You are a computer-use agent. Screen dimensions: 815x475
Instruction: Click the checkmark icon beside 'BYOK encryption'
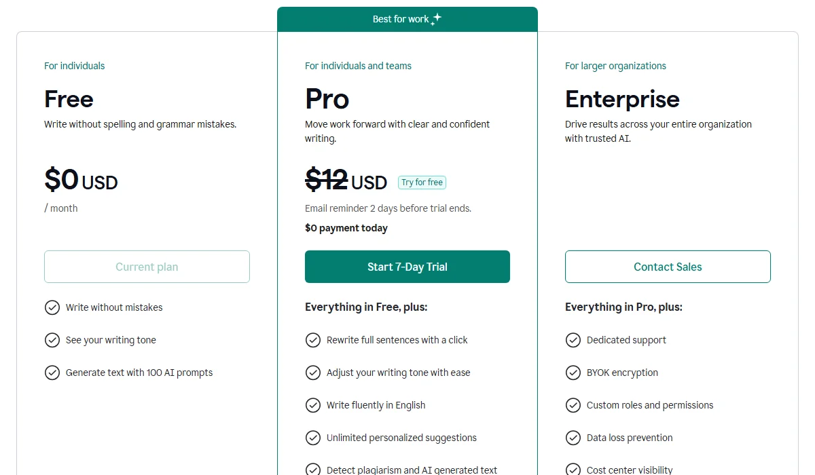(x=573, y=373)
